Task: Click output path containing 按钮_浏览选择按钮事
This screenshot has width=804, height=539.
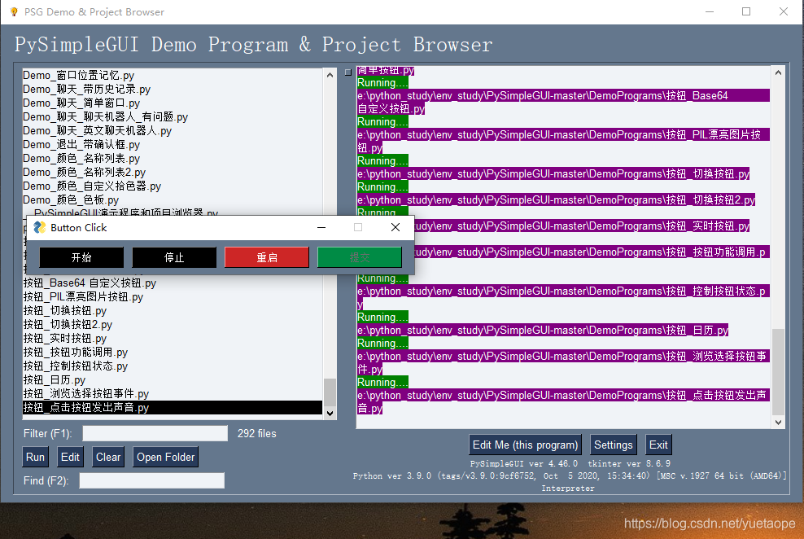Action: [x=563, y=357]
